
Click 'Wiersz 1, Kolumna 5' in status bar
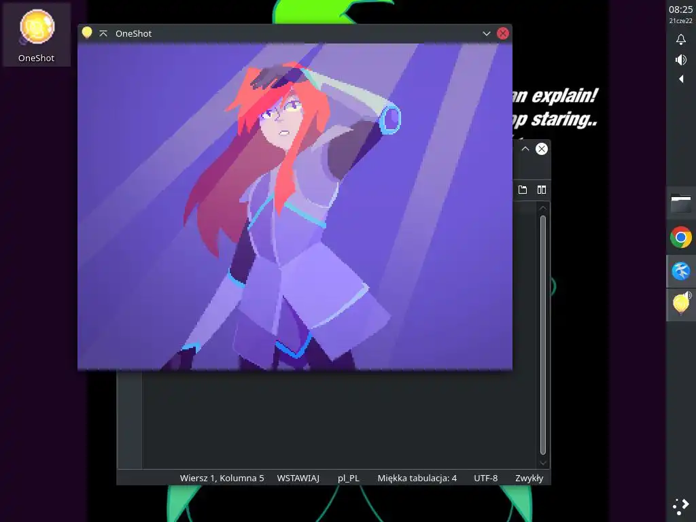(x=222, y=478)
